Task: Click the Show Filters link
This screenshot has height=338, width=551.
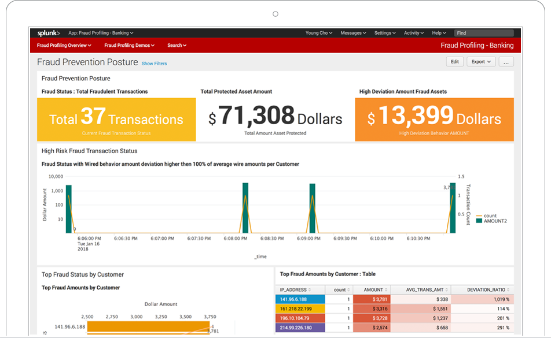Action: [x=153, y=64]
